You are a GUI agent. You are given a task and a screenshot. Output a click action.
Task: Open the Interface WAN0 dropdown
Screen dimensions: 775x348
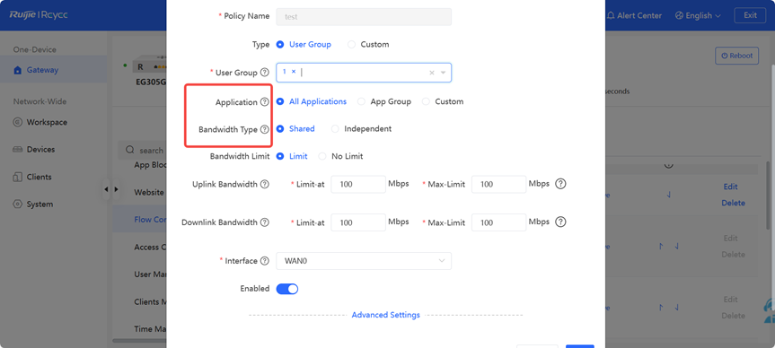pyautogui.click(x=364, y=261)
